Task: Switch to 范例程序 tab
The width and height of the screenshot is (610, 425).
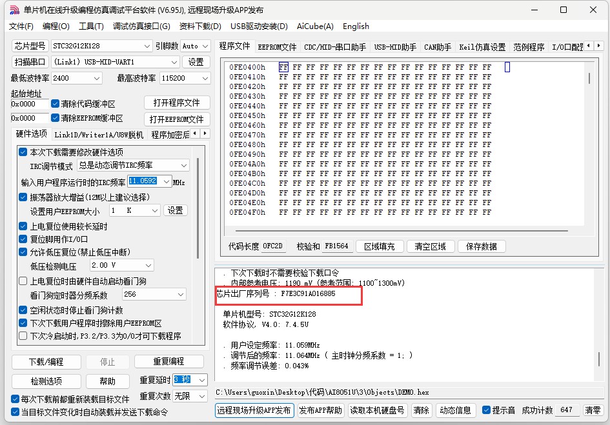Action: click(528, 47)
